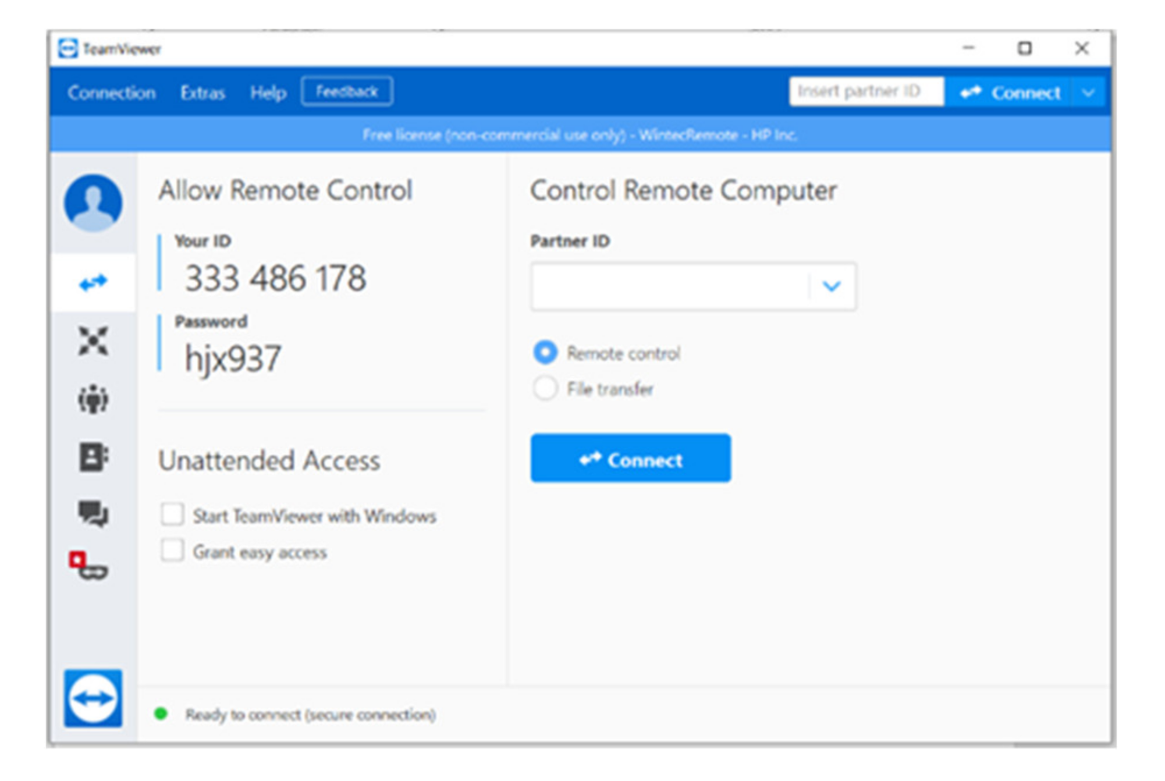1165x781 pixels.
Task: Open the Chat sidebar icon
Action: point(93,513)
